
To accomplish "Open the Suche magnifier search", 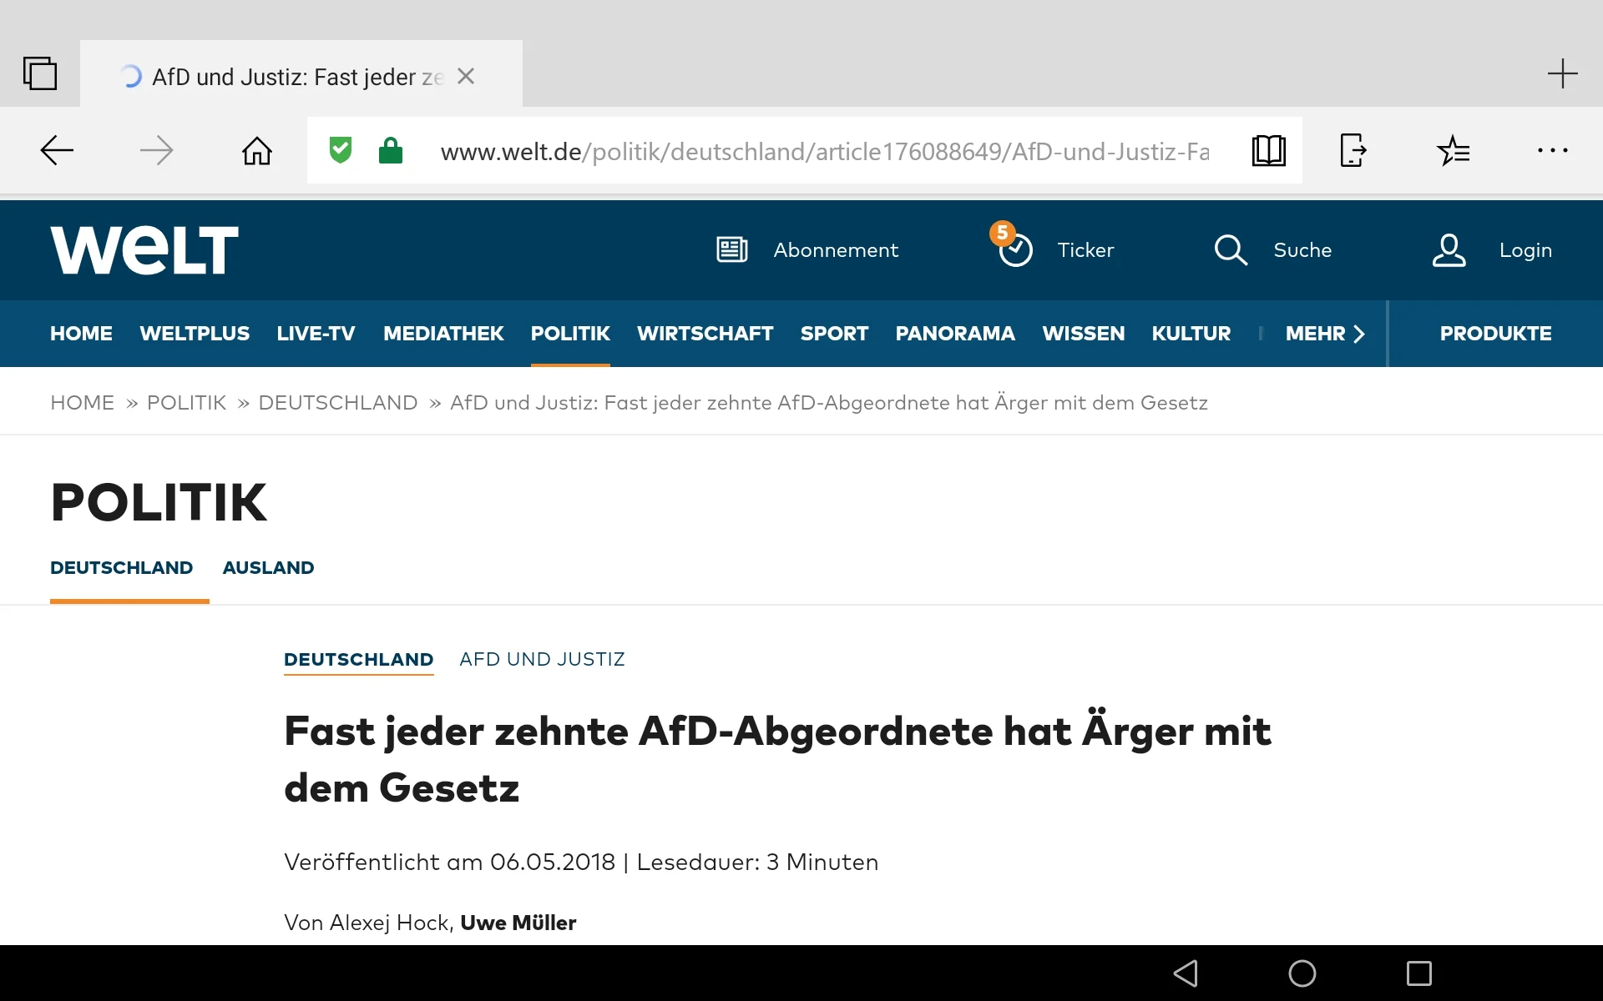I will 1272,249.
